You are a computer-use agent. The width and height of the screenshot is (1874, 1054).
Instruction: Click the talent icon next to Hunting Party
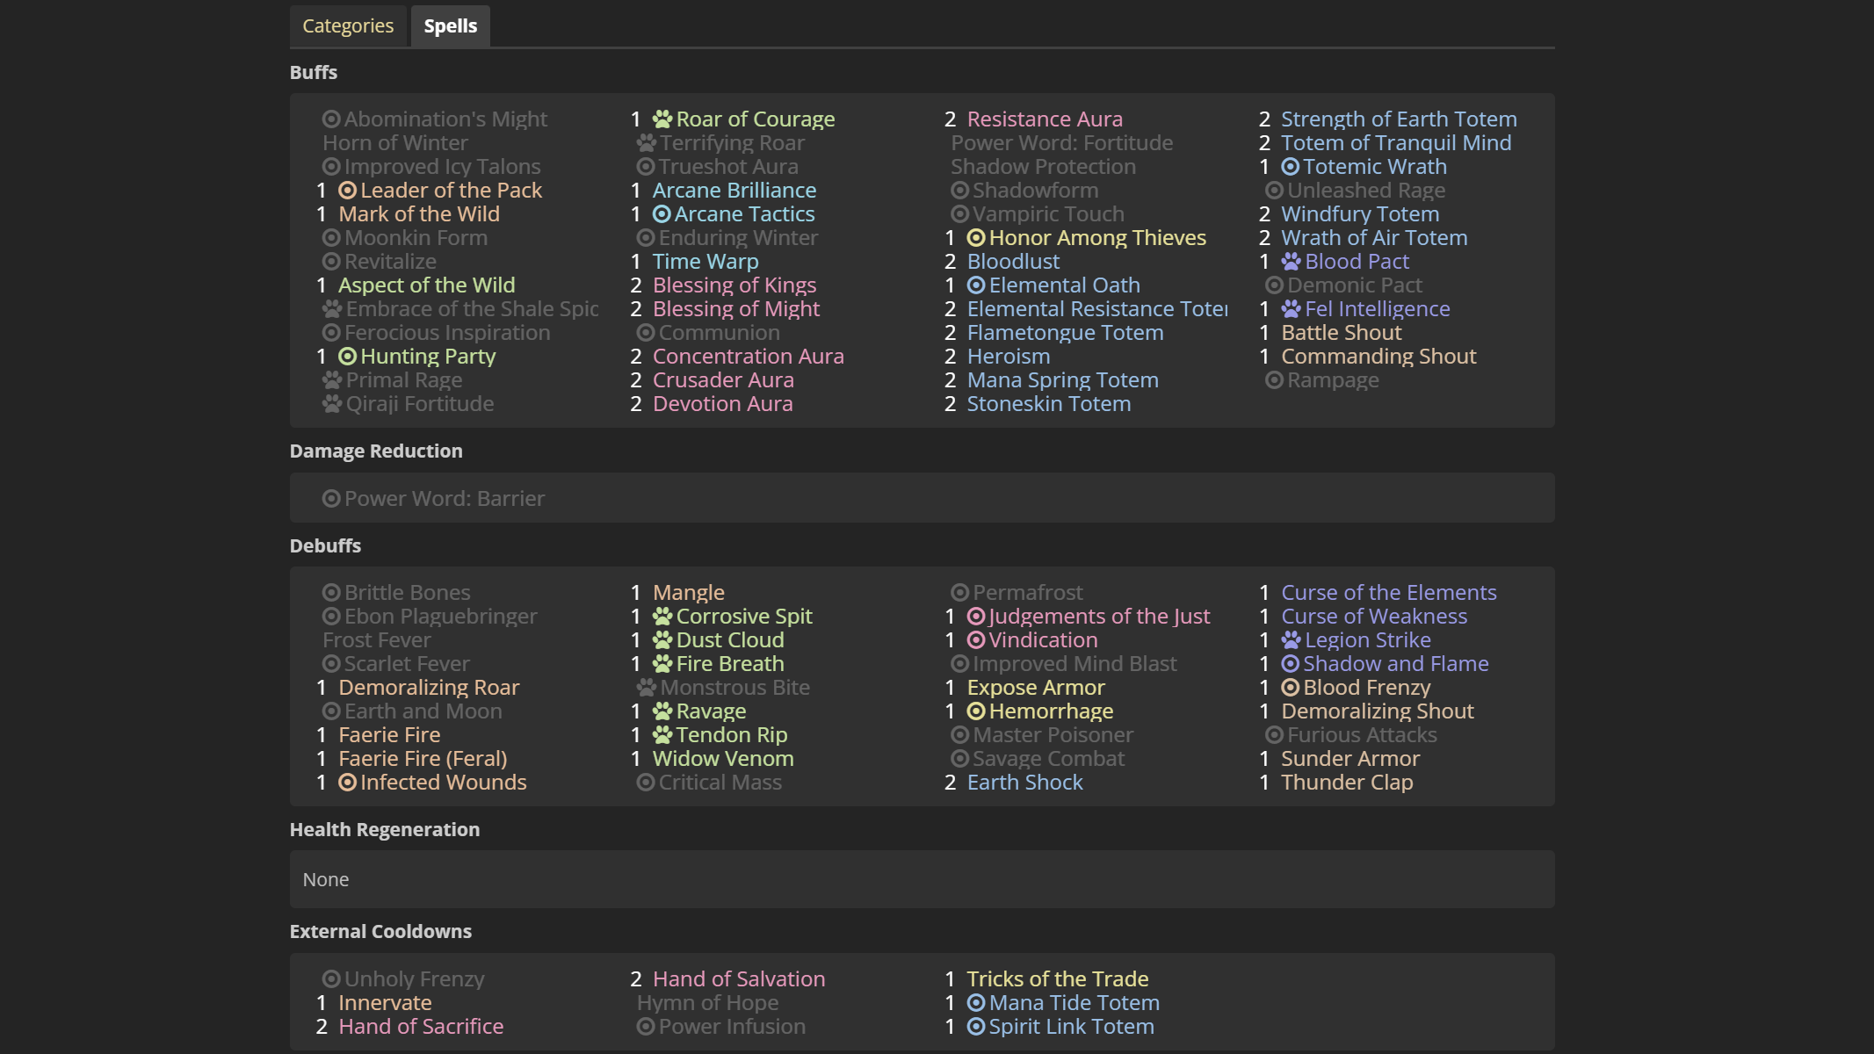(x=348, y=357)
